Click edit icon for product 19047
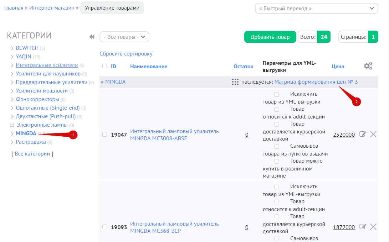 [363, 134]
